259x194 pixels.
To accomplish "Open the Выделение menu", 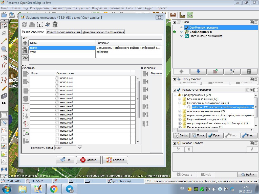I will point(100,8).
